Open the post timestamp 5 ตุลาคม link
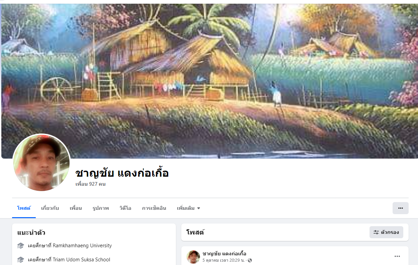The width and height of the screenshot is (418, 265). [223, 260]
